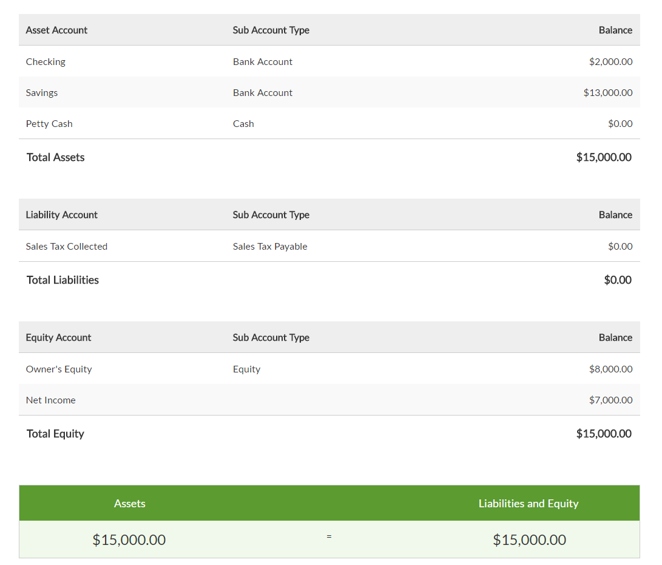The image size is (662, 565).
Task: Click the Cash sub account type cell
Action: (243, 124)
